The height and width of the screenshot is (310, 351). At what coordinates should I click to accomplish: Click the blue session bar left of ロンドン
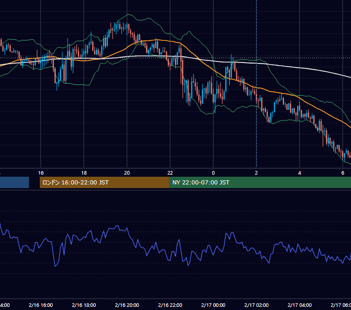pyautogui.click(x=14, y=182)
